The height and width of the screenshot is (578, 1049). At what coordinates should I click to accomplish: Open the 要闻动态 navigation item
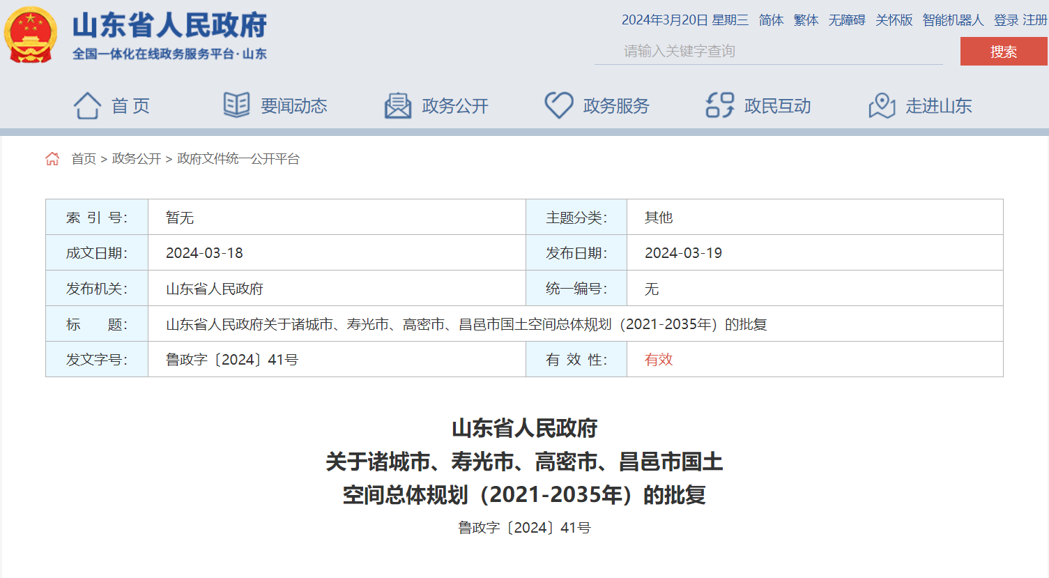pyautogui.click(x=294, y=106)
